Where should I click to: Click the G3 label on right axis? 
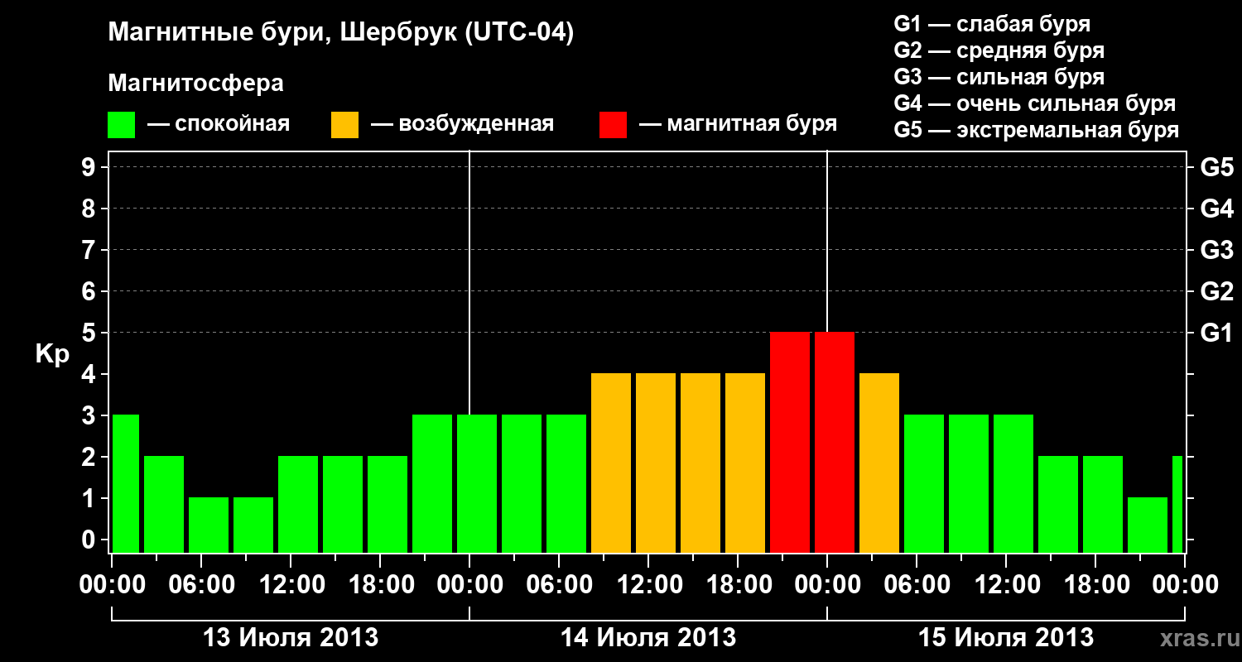[1216, 250]
